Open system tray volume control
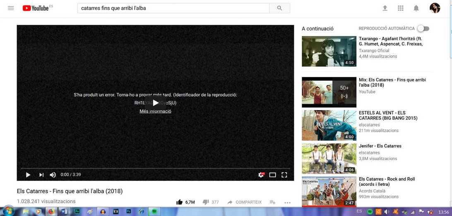Viewport: 452px width, 216px height. (387, 212)
